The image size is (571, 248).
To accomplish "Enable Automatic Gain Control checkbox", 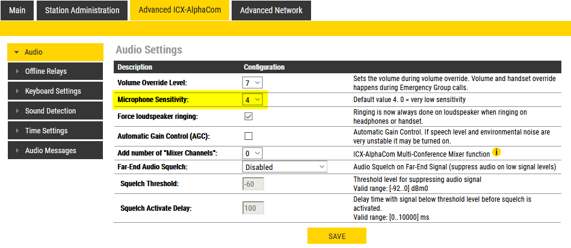I will click(x=248, y=136).
